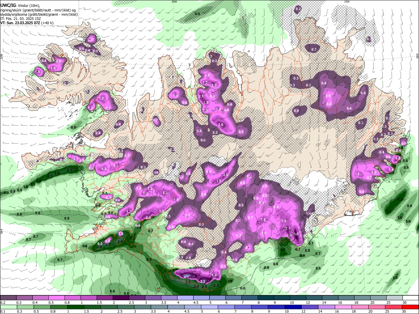
Task: Click the 'rigning/skúrir' legend description line
Action: [38, 10]
